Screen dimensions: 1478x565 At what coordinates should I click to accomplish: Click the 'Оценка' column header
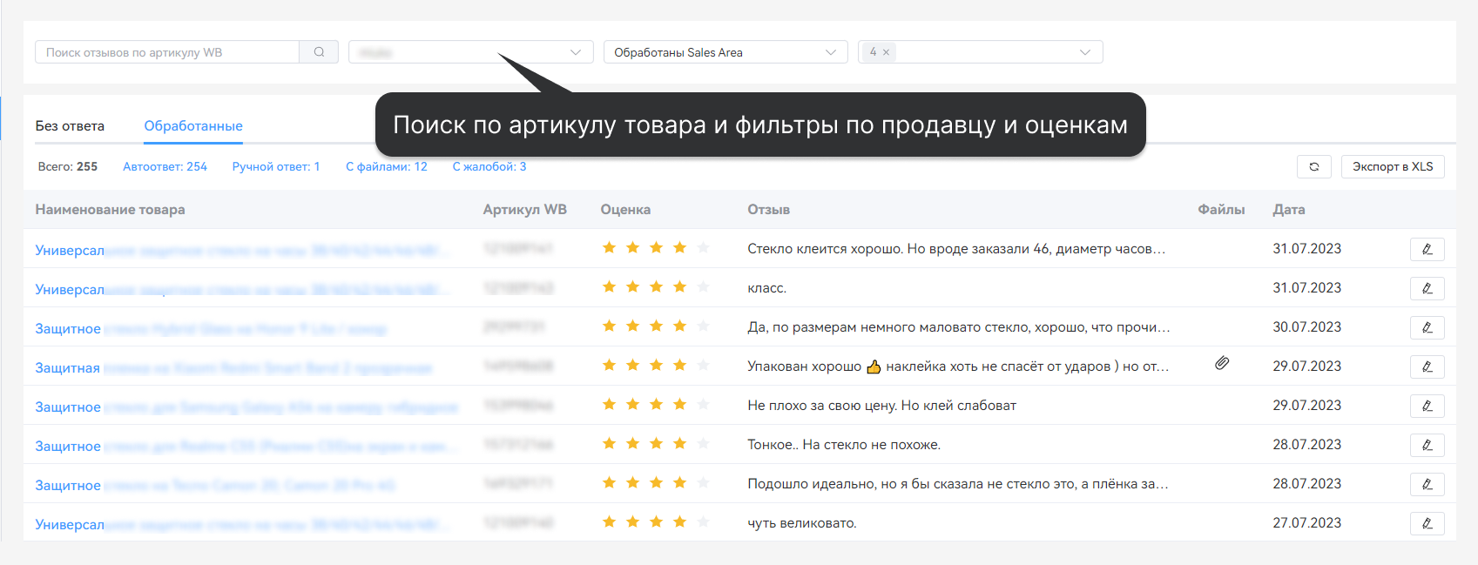(625, 210)
